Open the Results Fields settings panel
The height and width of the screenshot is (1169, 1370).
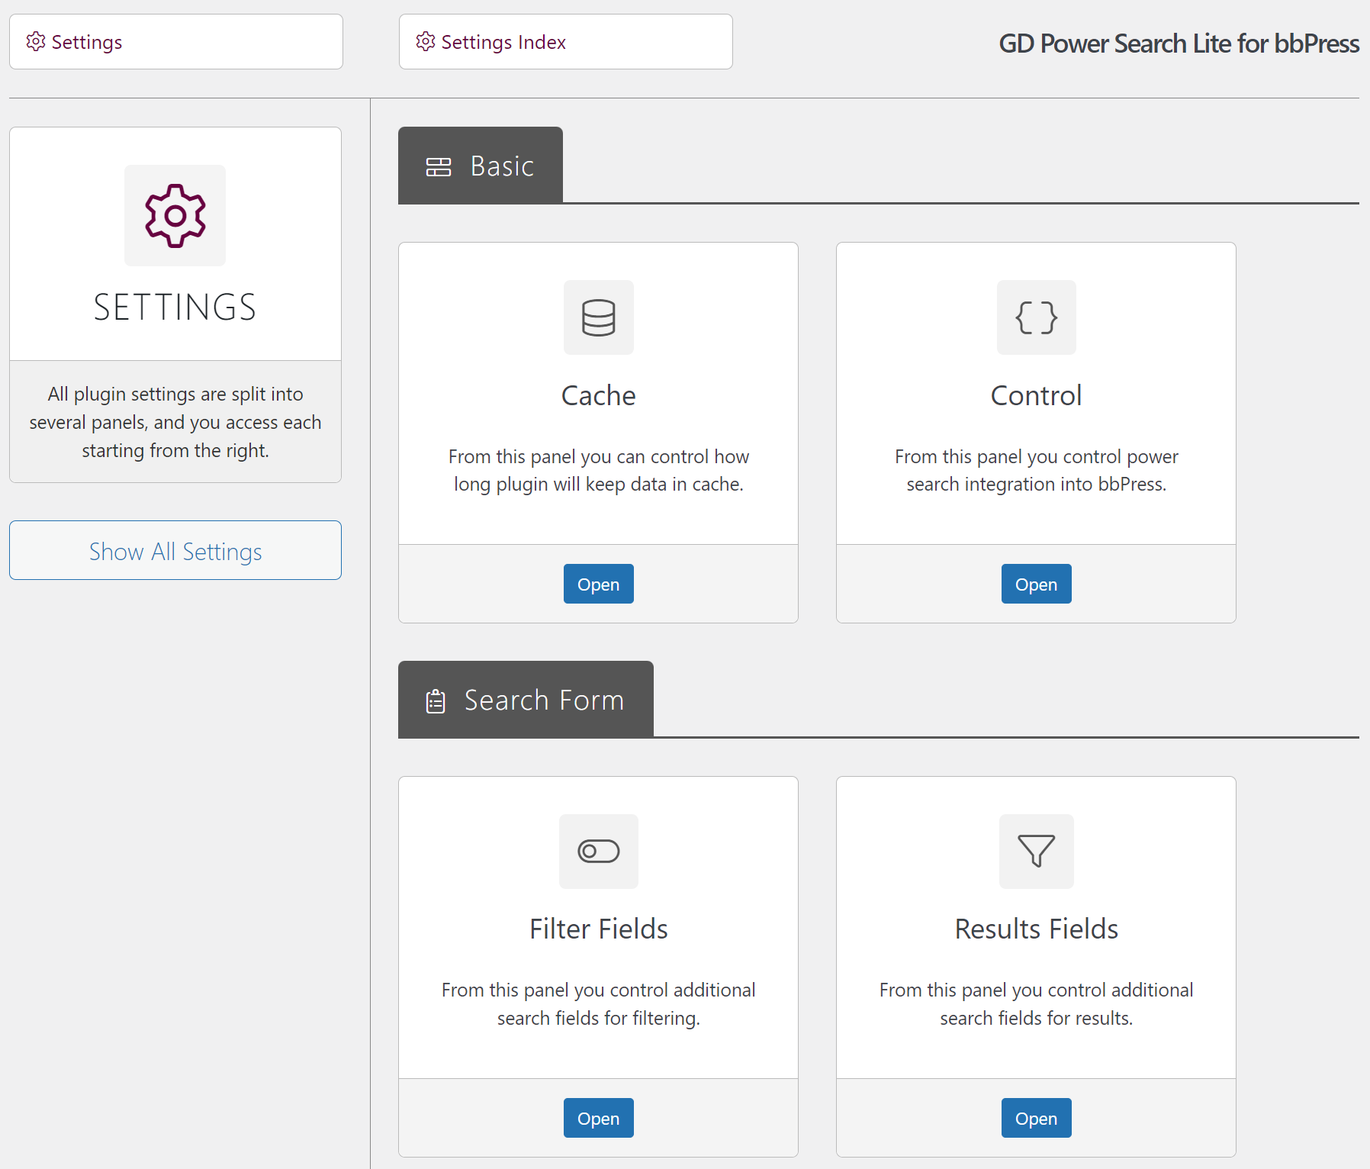click(x=1036, y=1118)
